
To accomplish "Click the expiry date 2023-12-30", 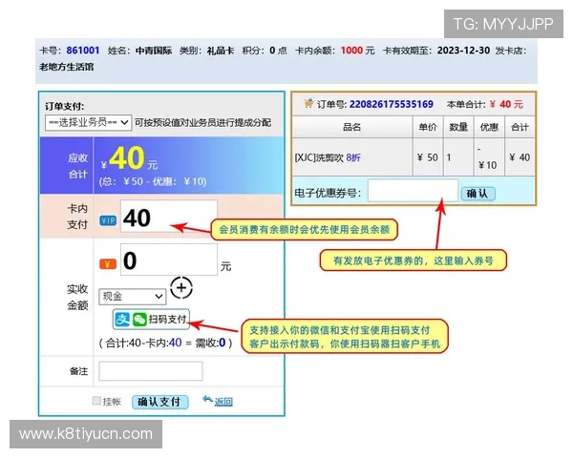I will (x=463, y=51).
